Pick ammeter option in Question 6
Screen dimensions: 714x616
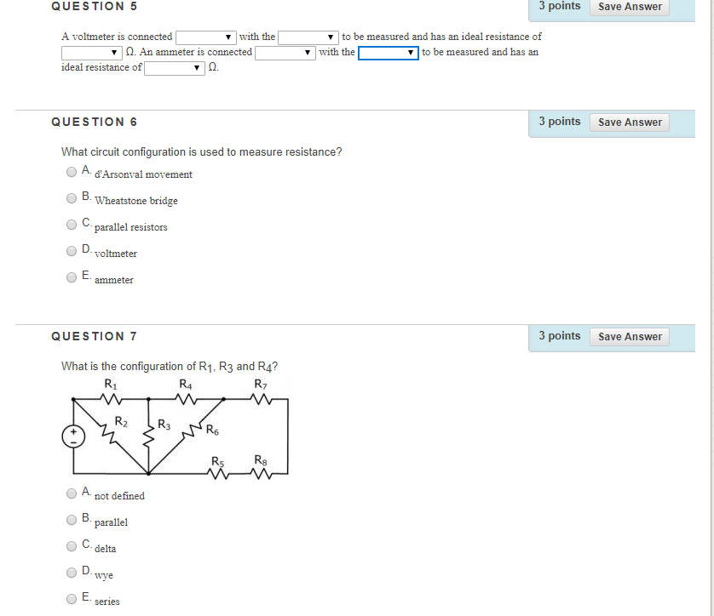[72, 277]
